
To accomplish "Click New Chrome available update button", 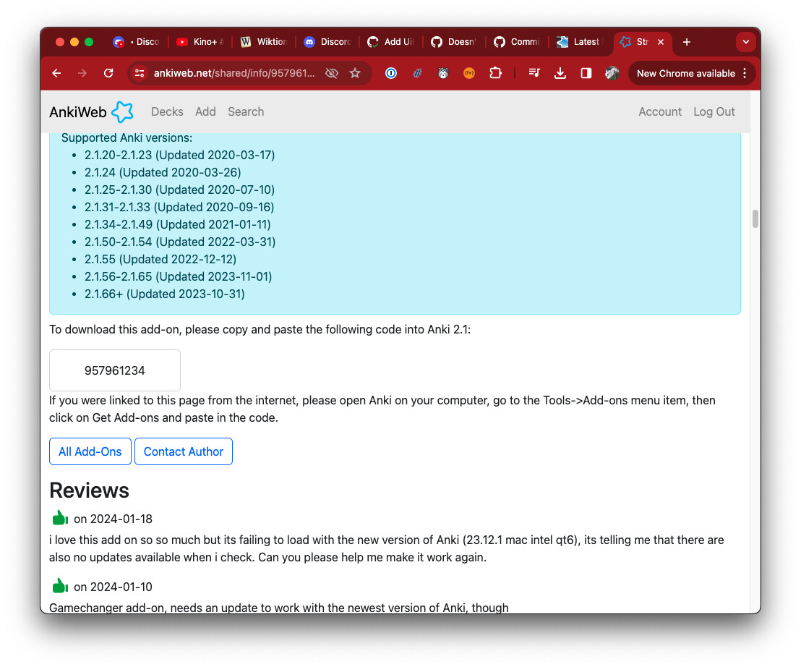I will [x=685, y=74].
